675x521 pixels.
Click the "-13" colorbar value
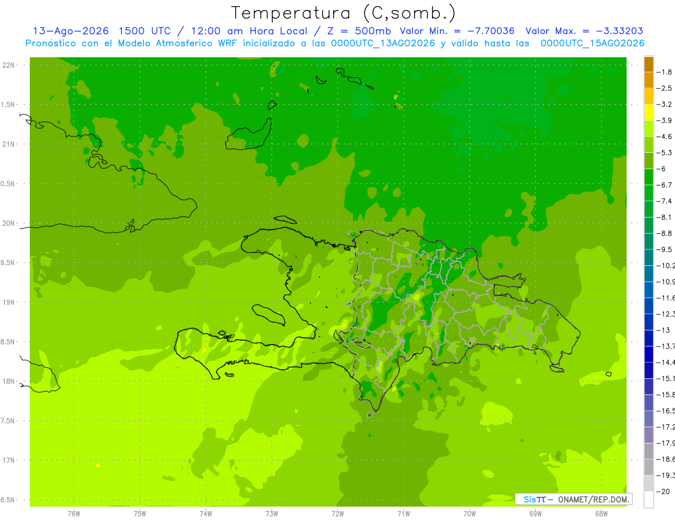click(663, 330)
